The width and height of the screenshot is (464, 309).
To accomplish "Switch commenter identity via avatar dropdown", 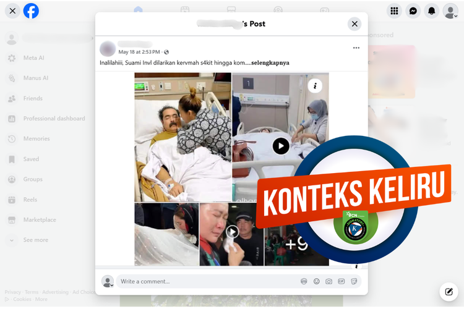I will [108, 282].
